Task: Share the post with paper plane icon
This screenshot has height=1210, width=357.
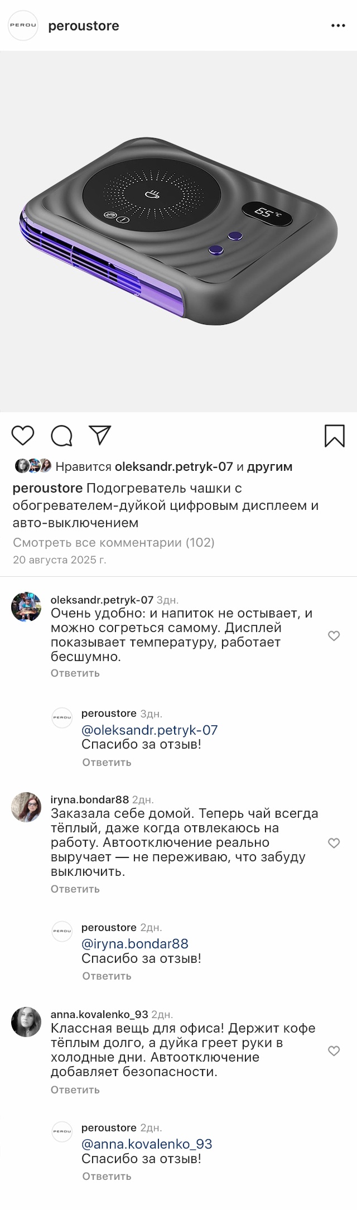Action: 100,435
